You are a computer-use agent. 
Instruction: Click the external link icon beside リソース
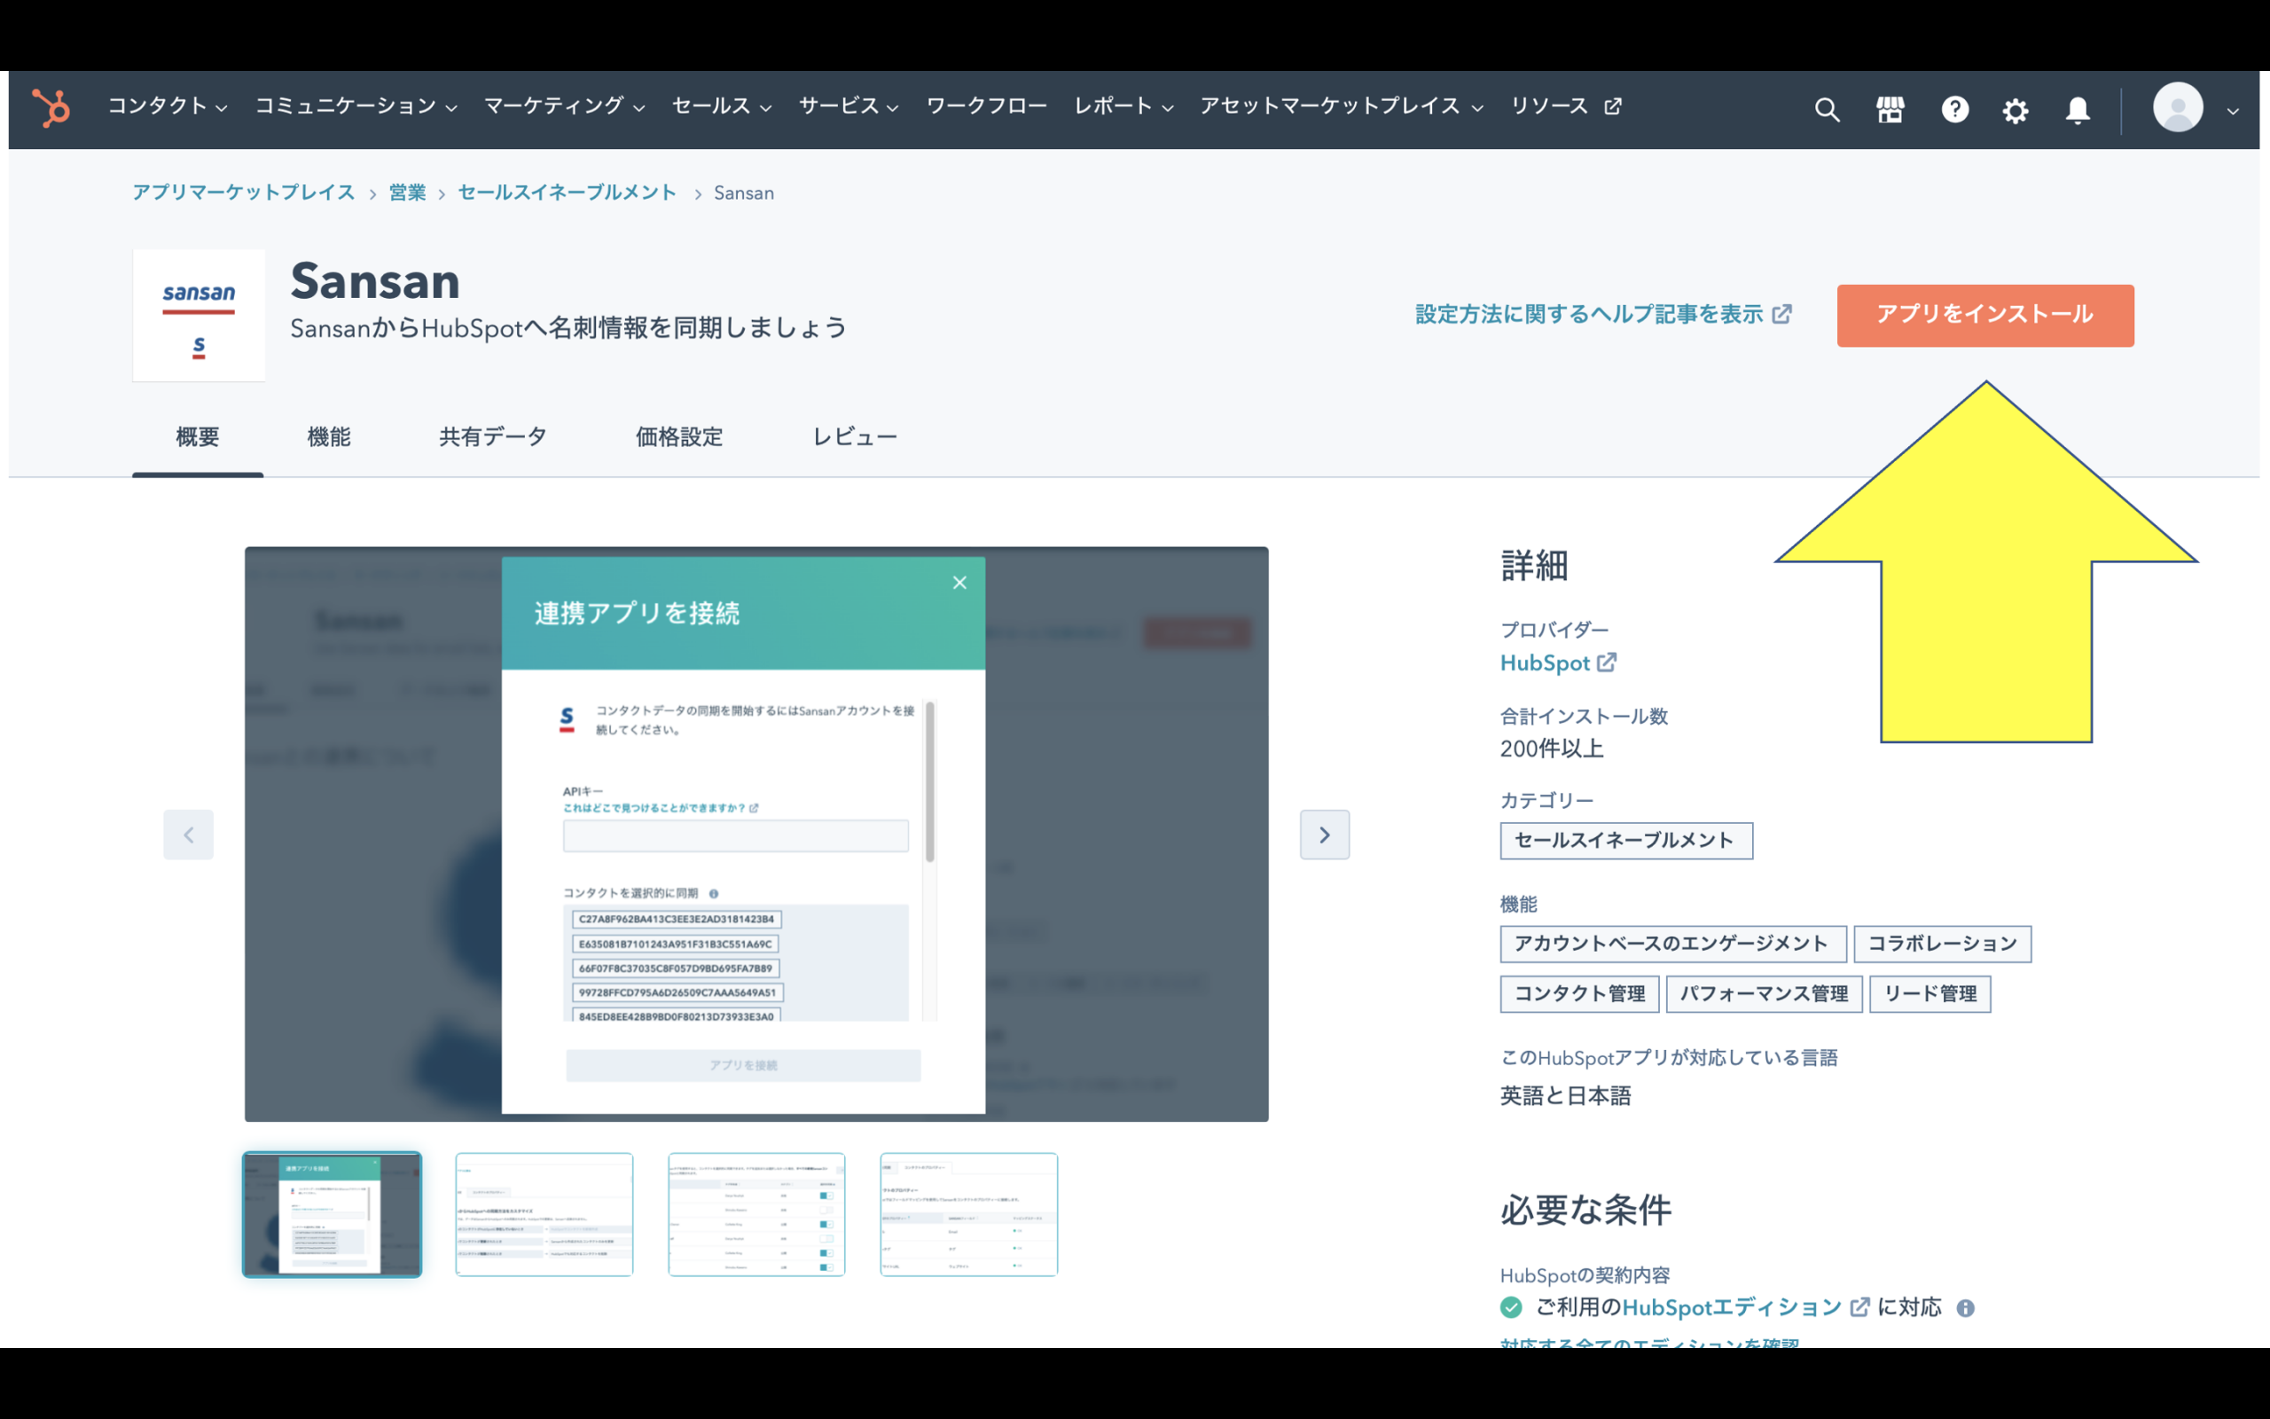pos(1614,106)
